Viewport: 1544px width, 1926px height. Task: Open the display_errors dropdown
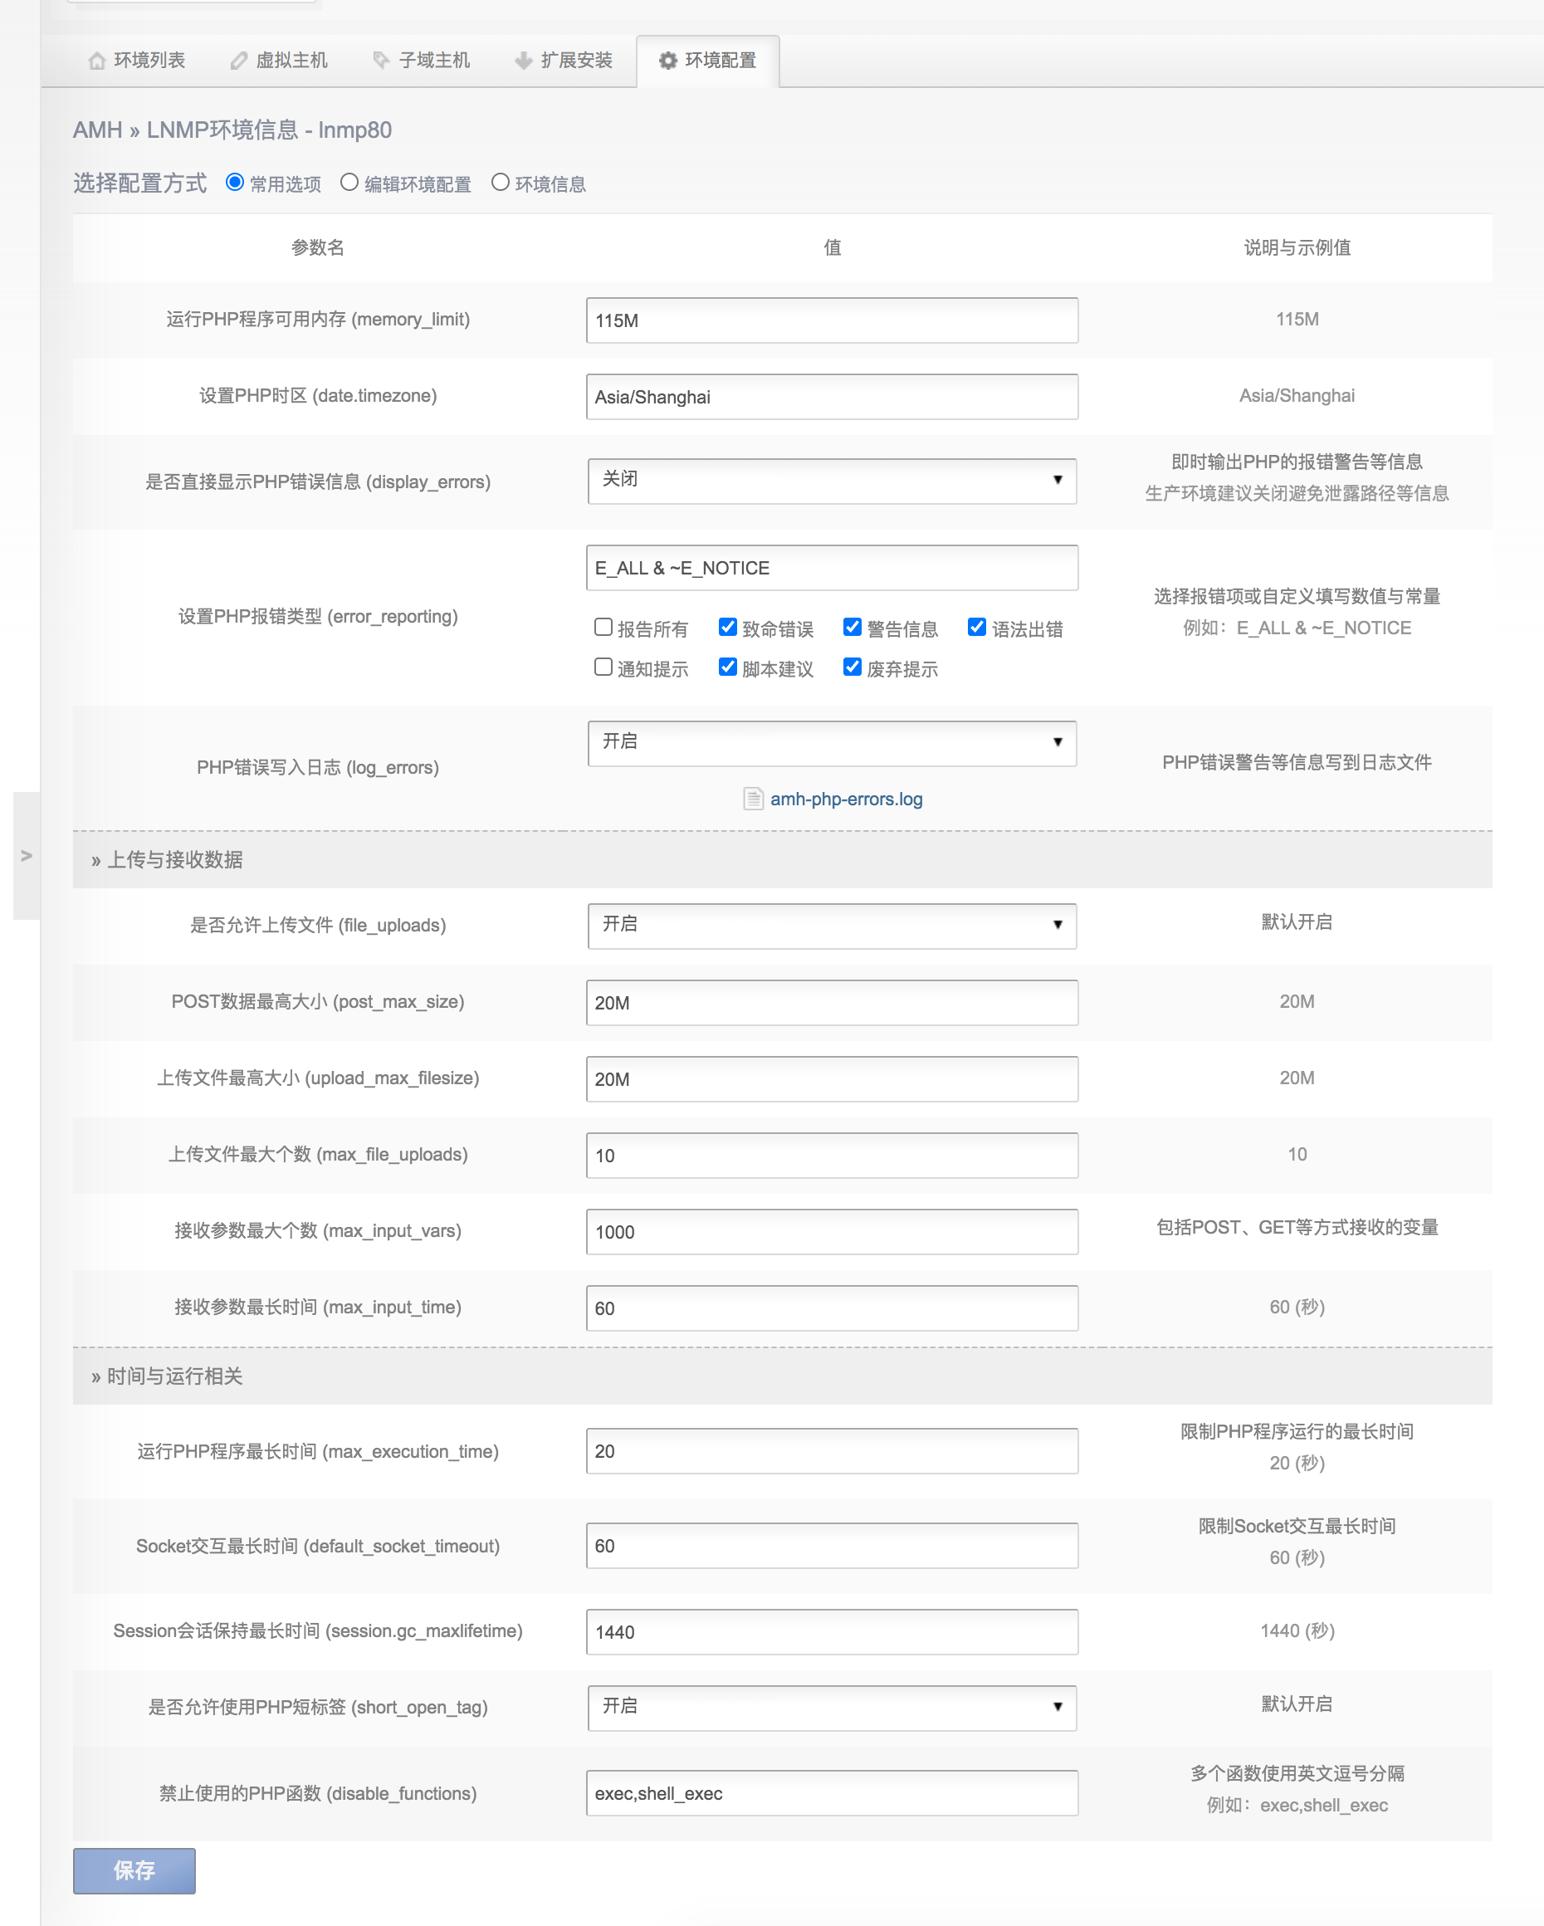832,481
